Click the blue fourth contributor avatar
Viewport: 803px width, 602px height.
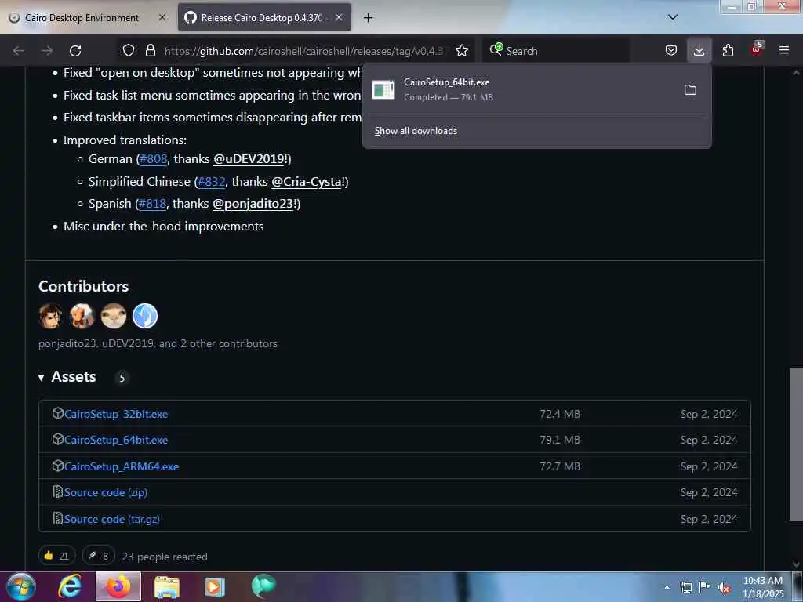pos(145,316)
